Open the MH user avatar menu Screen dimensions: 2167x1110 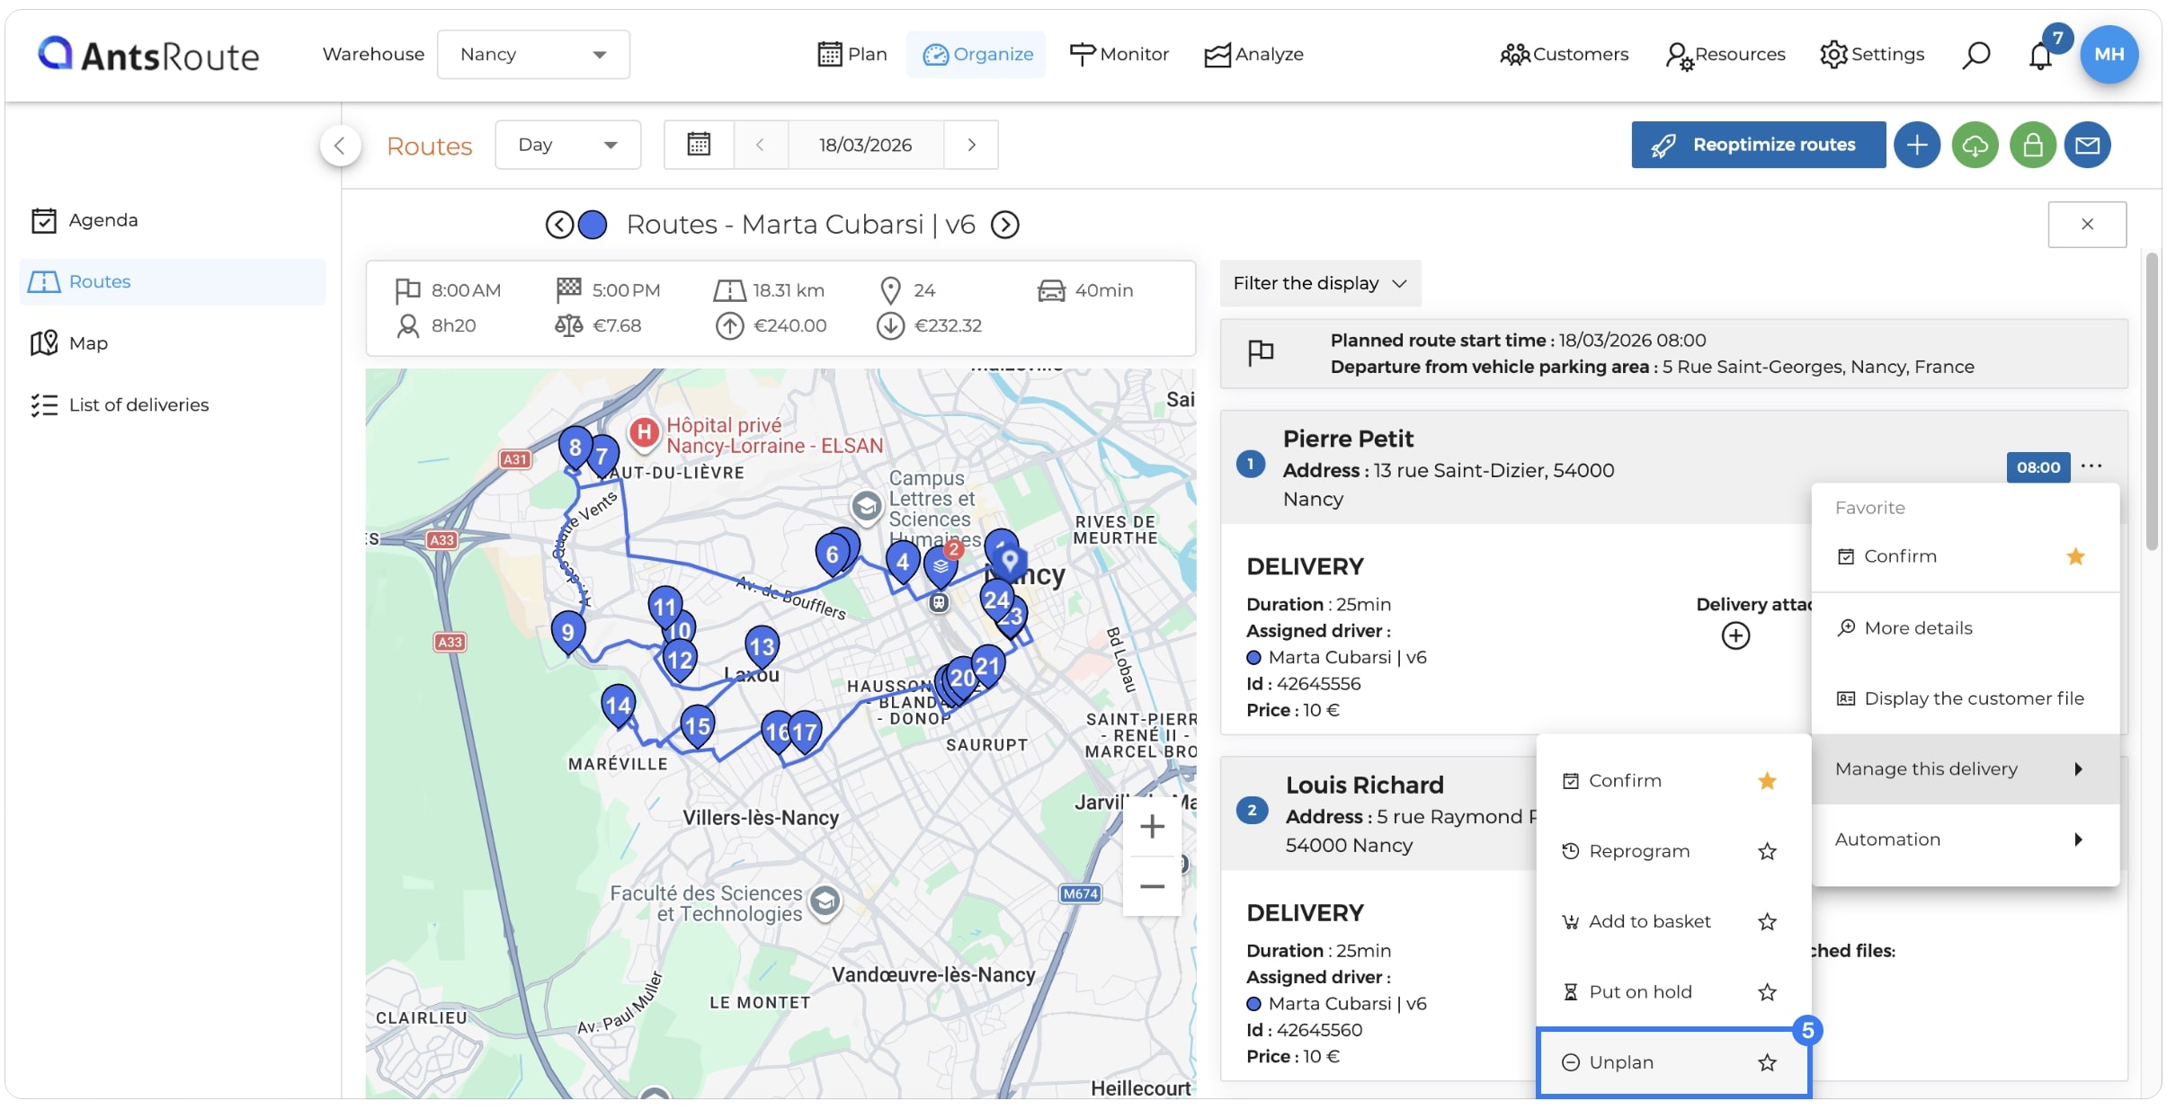[x=2109, y=55]
